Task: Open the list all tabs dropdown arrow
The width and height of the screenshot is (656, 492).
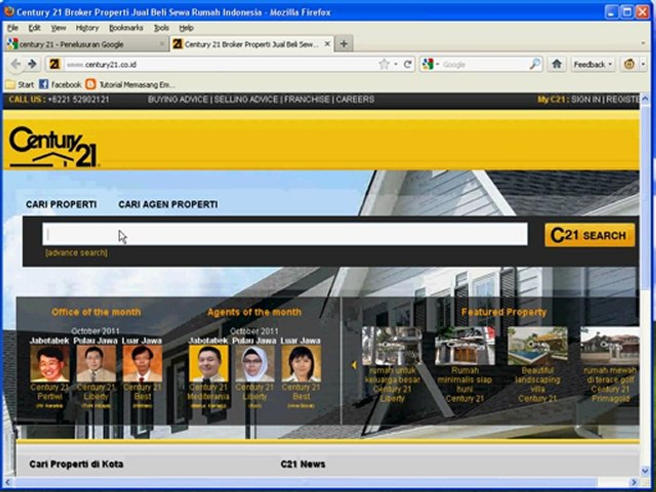Action: point(643,43)
